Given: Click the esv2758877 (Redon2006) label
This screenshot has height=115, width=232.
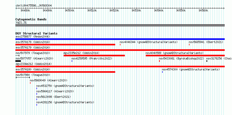Looking at the screenshot, I should pos(33,37).
